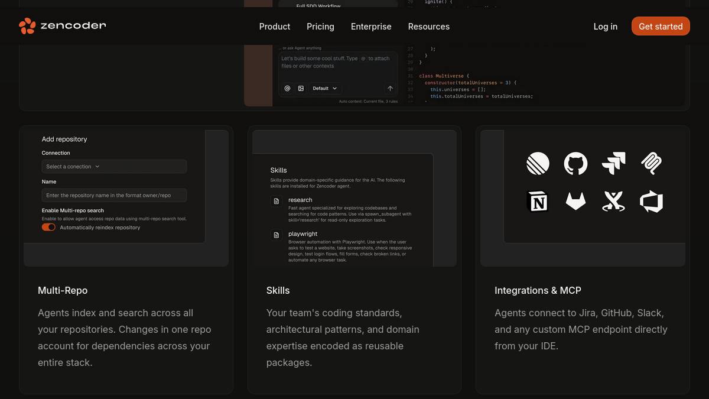This screenshot has width=709, height=399.
Task: Click the Confluence logo icon
Action: [x=613, y=202]
